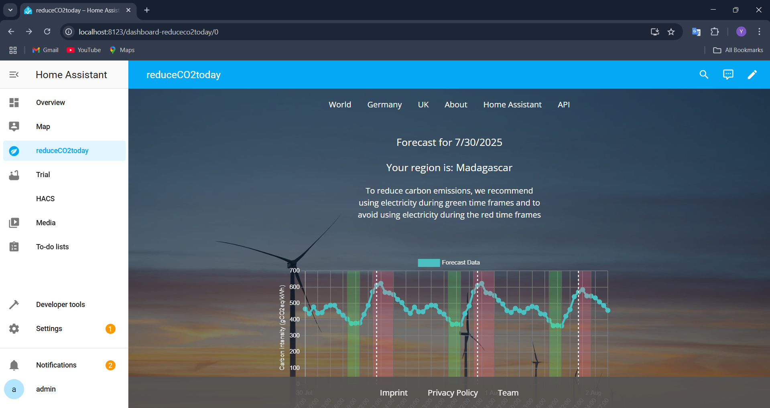Switch to the UK tab

click(423, 105)
